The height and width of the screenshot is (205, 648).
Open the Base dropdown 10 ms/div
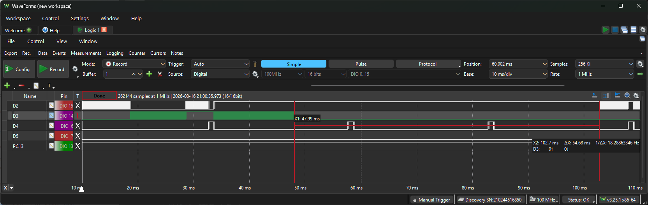click(x=518, y=74)
